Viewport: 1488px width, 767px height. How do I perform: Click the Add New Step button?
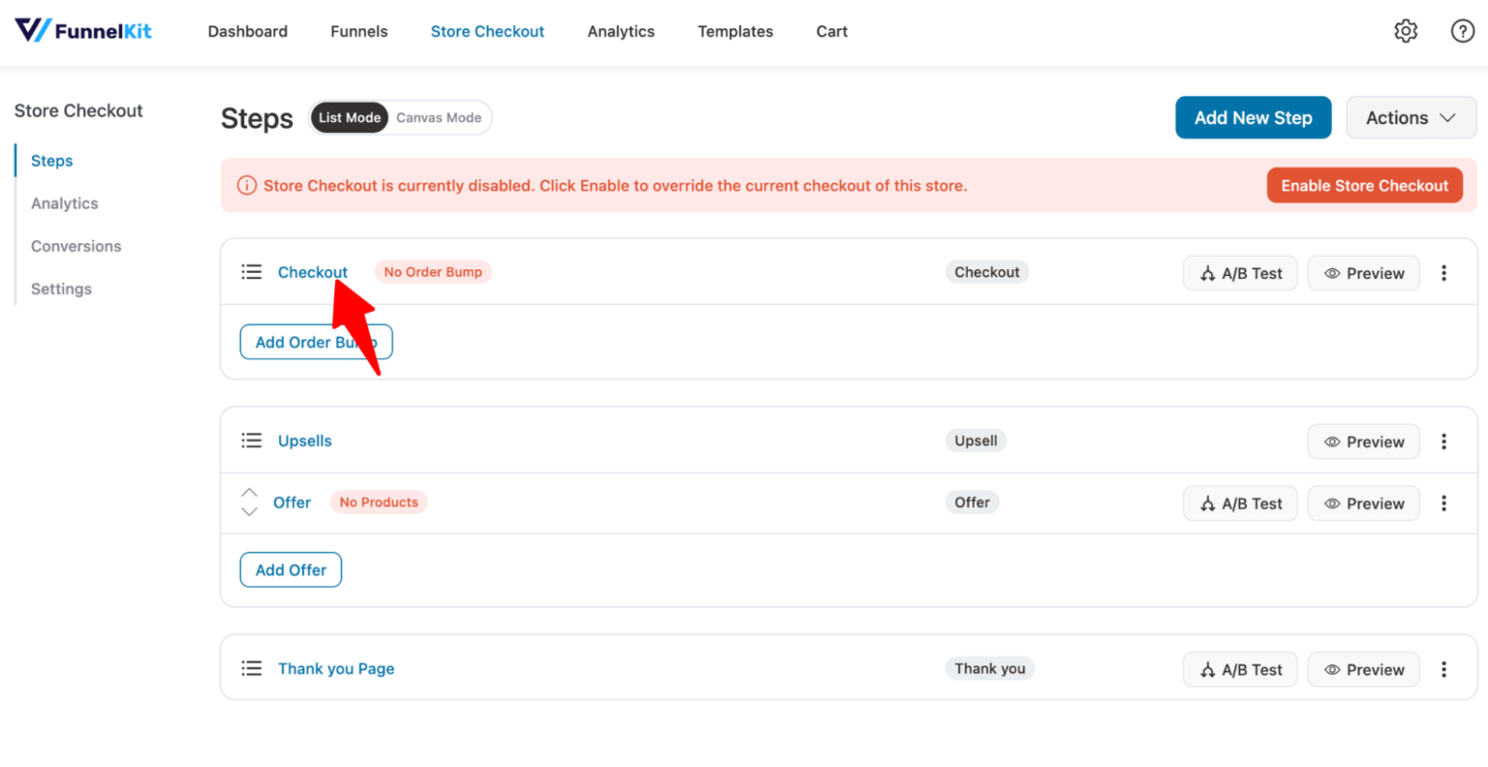tap(1253, 117)
